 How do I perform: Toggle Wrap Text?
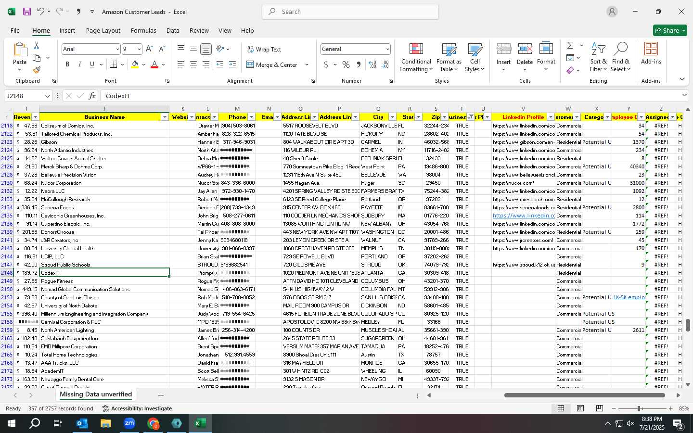click(x=264, y=49)
